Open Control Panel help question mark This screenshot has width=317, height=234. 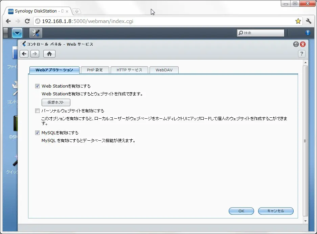tap(302, 54)
